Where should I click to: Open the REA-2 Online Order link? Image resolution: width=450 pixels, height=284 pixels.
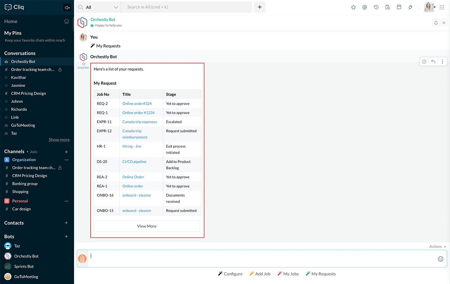coord(133,177)
